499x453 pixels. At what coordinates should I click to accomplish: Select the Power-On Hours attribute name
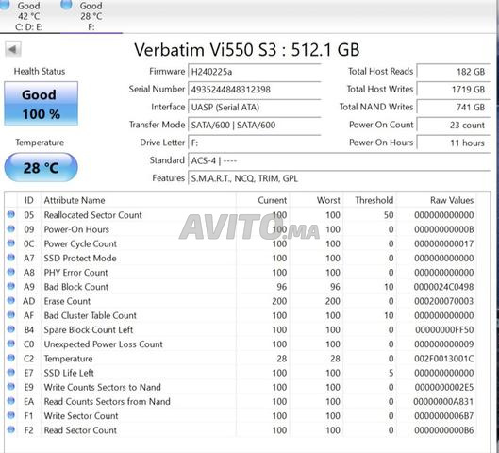76,229
